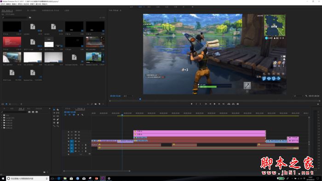Switch Project panel to list view
The height and width of the screenshot is (181, 322).
pos(3,104)
